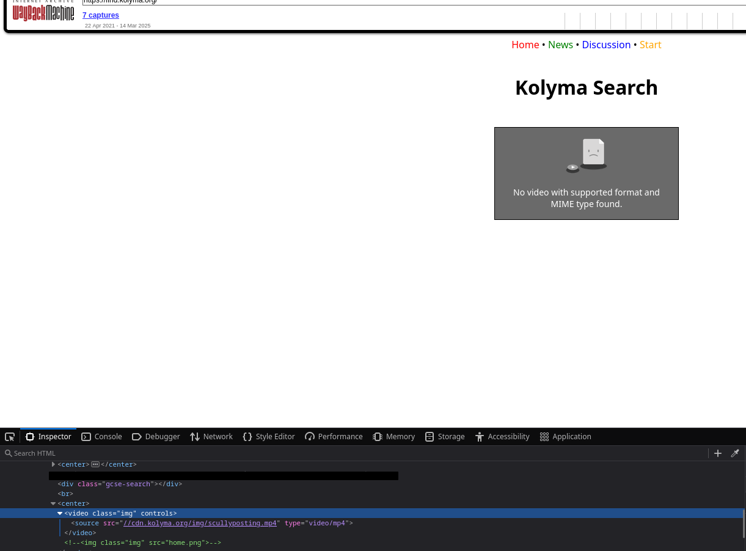746x551 pixels.
Task: Open the Network panel
Action: click(x=211, y=437)
